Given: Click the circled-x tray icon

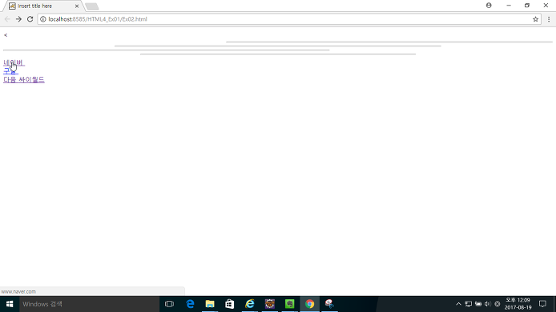Looking at the screenshot, I should click(498, 304).
